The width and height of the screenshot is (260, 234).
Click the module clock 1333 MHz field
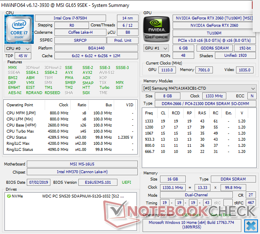pyautogui.click(x=214, y=96)
